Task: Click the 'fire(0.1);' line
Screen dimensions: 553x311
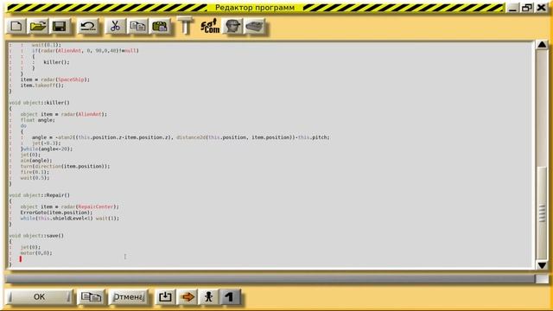Action: click(35, 172)
